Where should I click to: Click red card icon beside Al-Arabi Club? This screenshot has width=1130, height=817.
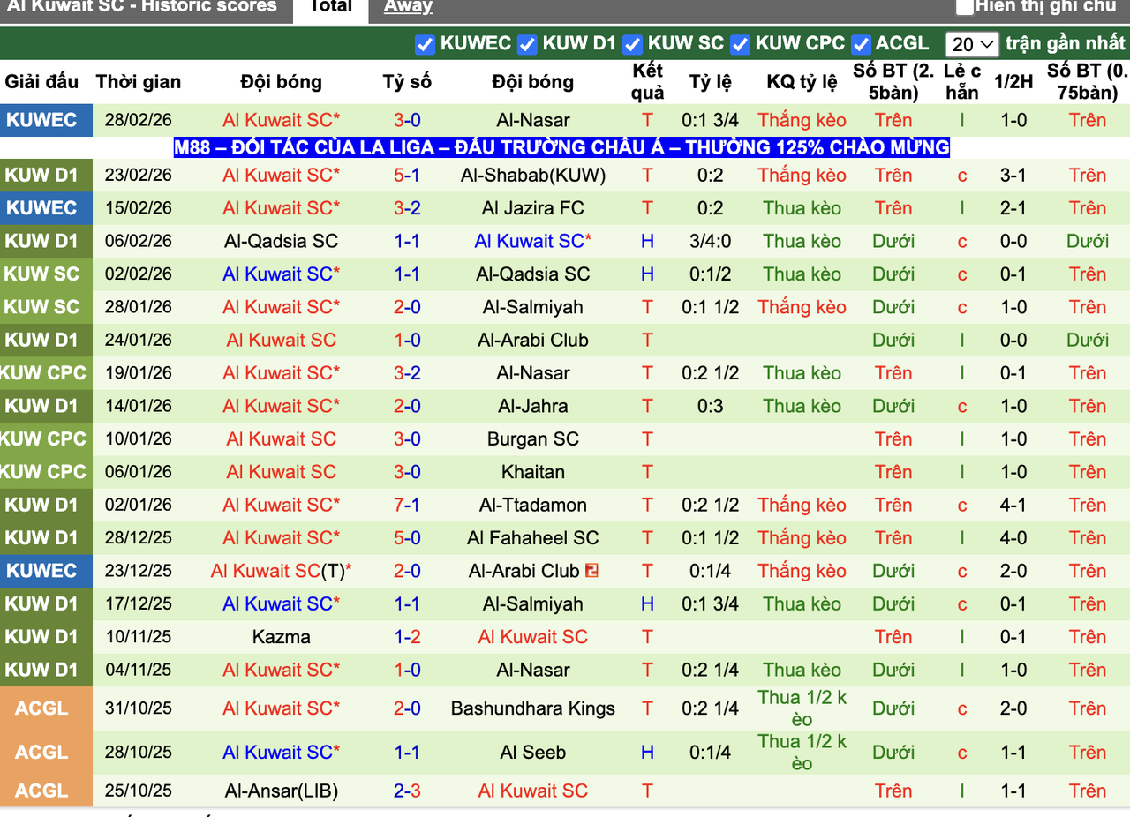pyautogui.click(x=591, y=571)
